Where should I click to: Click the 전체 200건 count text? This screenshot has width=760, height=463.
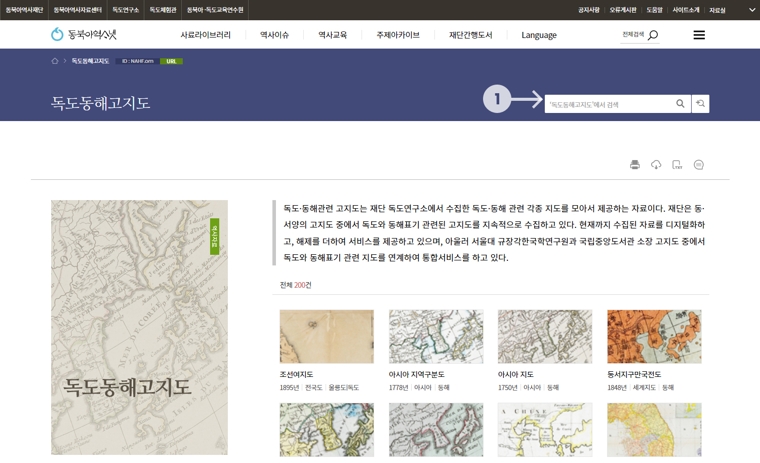coord(296,285)
